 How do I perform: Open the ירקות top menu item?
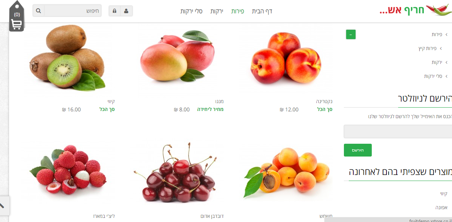[x=217, y=11]
